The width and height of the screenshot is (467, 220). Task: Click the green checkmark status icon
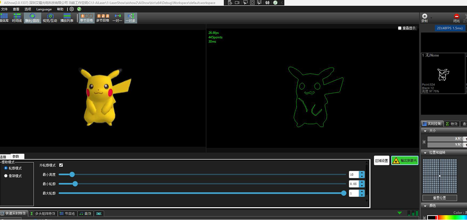[x=79, y=9]
